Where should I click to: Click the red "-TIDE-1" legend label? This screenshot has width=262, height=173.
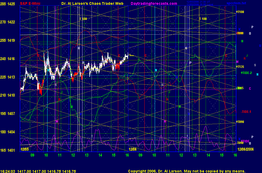[x=246, y=112]
